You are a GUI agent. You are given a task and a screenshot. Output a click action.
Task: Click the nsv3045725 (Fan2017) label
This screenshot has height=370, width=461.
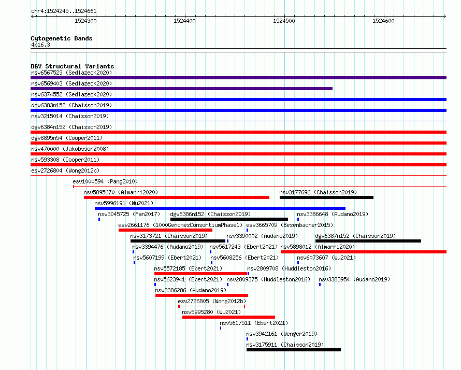(x=129, y=214)
